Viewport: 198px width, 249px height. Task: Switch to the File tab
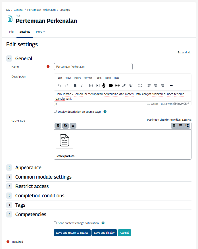(11, 32)
